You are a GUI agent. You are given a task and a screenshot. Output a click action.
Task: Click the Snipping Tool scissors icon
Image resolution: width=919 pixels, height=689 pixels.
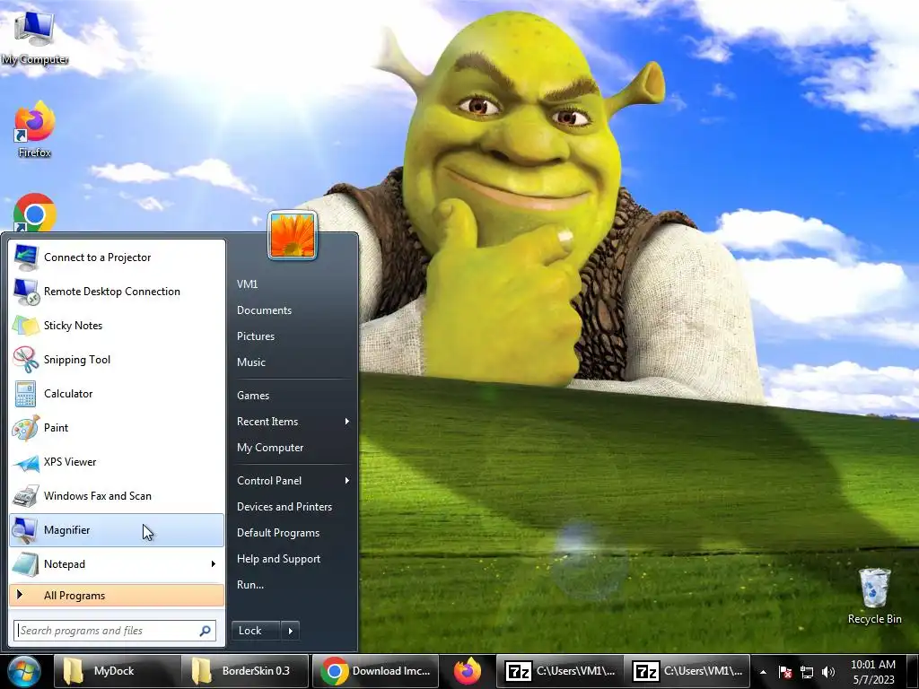coord(26,359)
